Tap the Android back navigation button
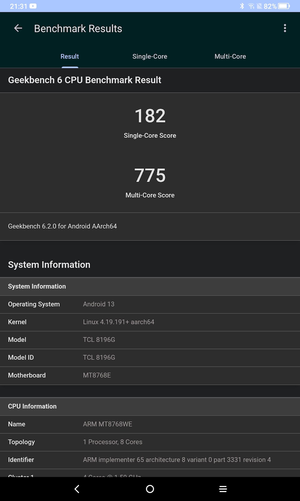 pyautogui.click(x=77, y=489)
